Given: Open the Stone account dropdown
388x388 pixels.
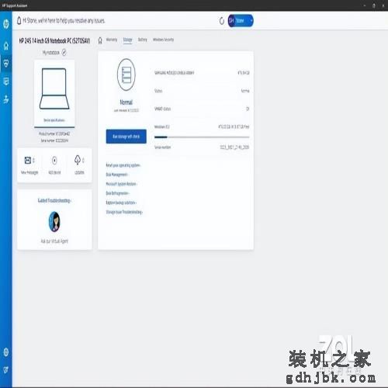Looking at the screenshot, I should tap(241, 21).
